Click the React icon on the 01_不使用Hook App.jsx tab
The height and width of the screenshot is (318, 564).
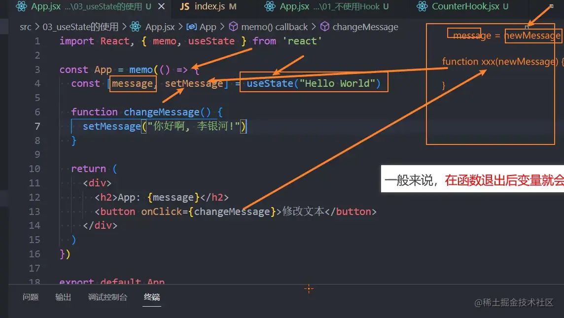269,6
